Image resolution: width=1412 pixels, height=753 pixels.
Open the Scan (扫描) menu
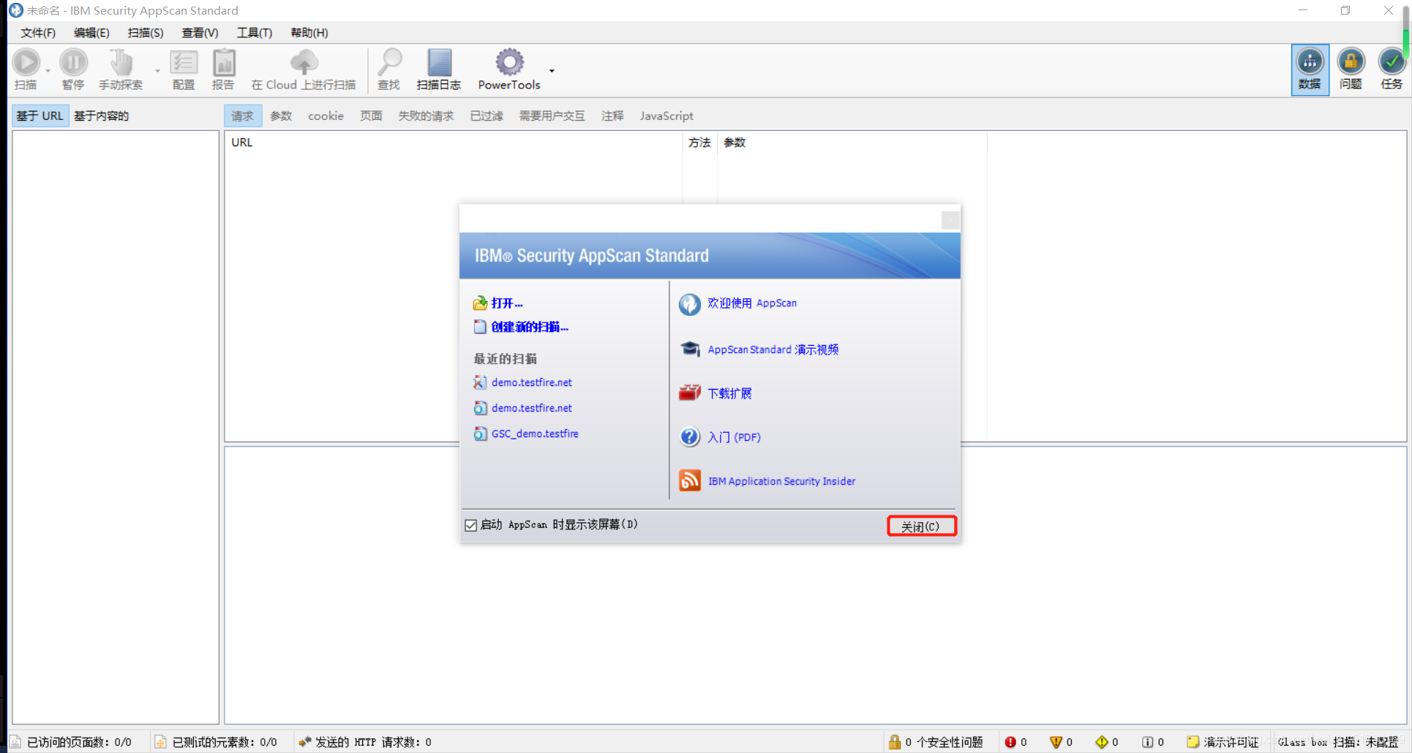coord(146,33)
